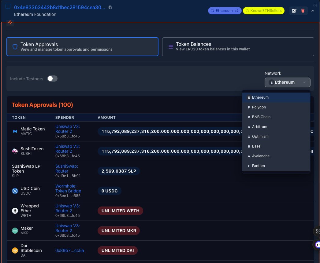Pick Fantom network option
320x263 pixels.
pyautogui.click(x=276, y=166)
